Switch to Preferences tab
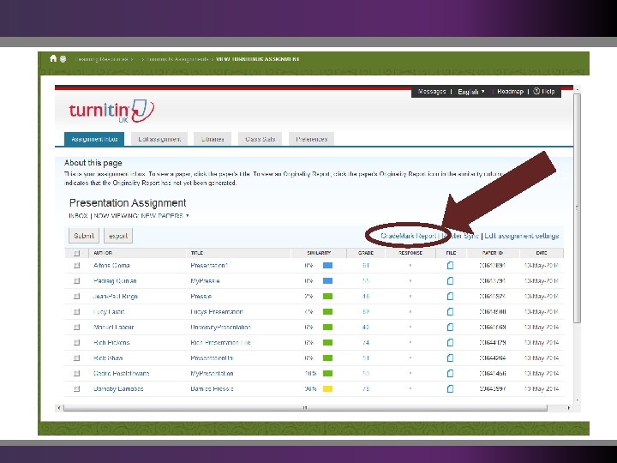This screenshot has width=617, height=463. tap(311, 139)
